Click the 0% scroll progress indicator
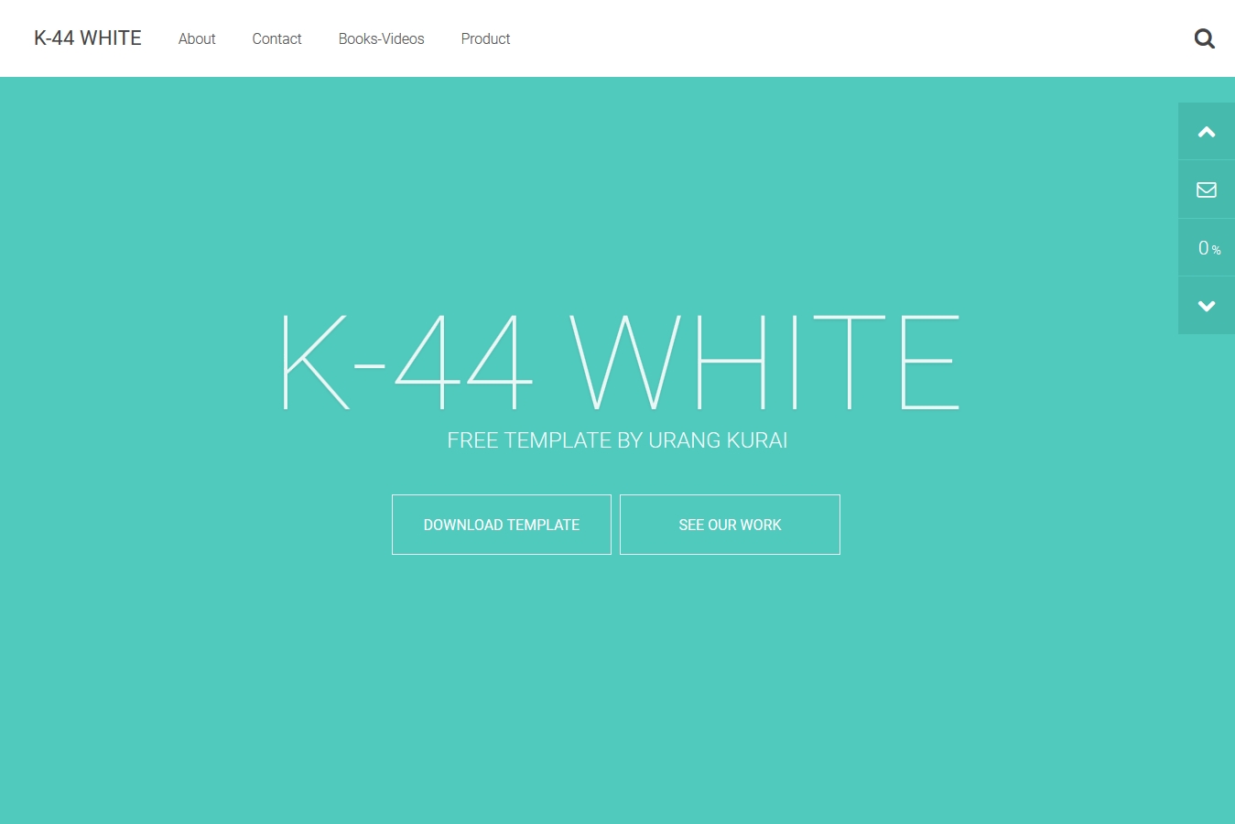The image size is (1235, 824). coord(1207,248)
